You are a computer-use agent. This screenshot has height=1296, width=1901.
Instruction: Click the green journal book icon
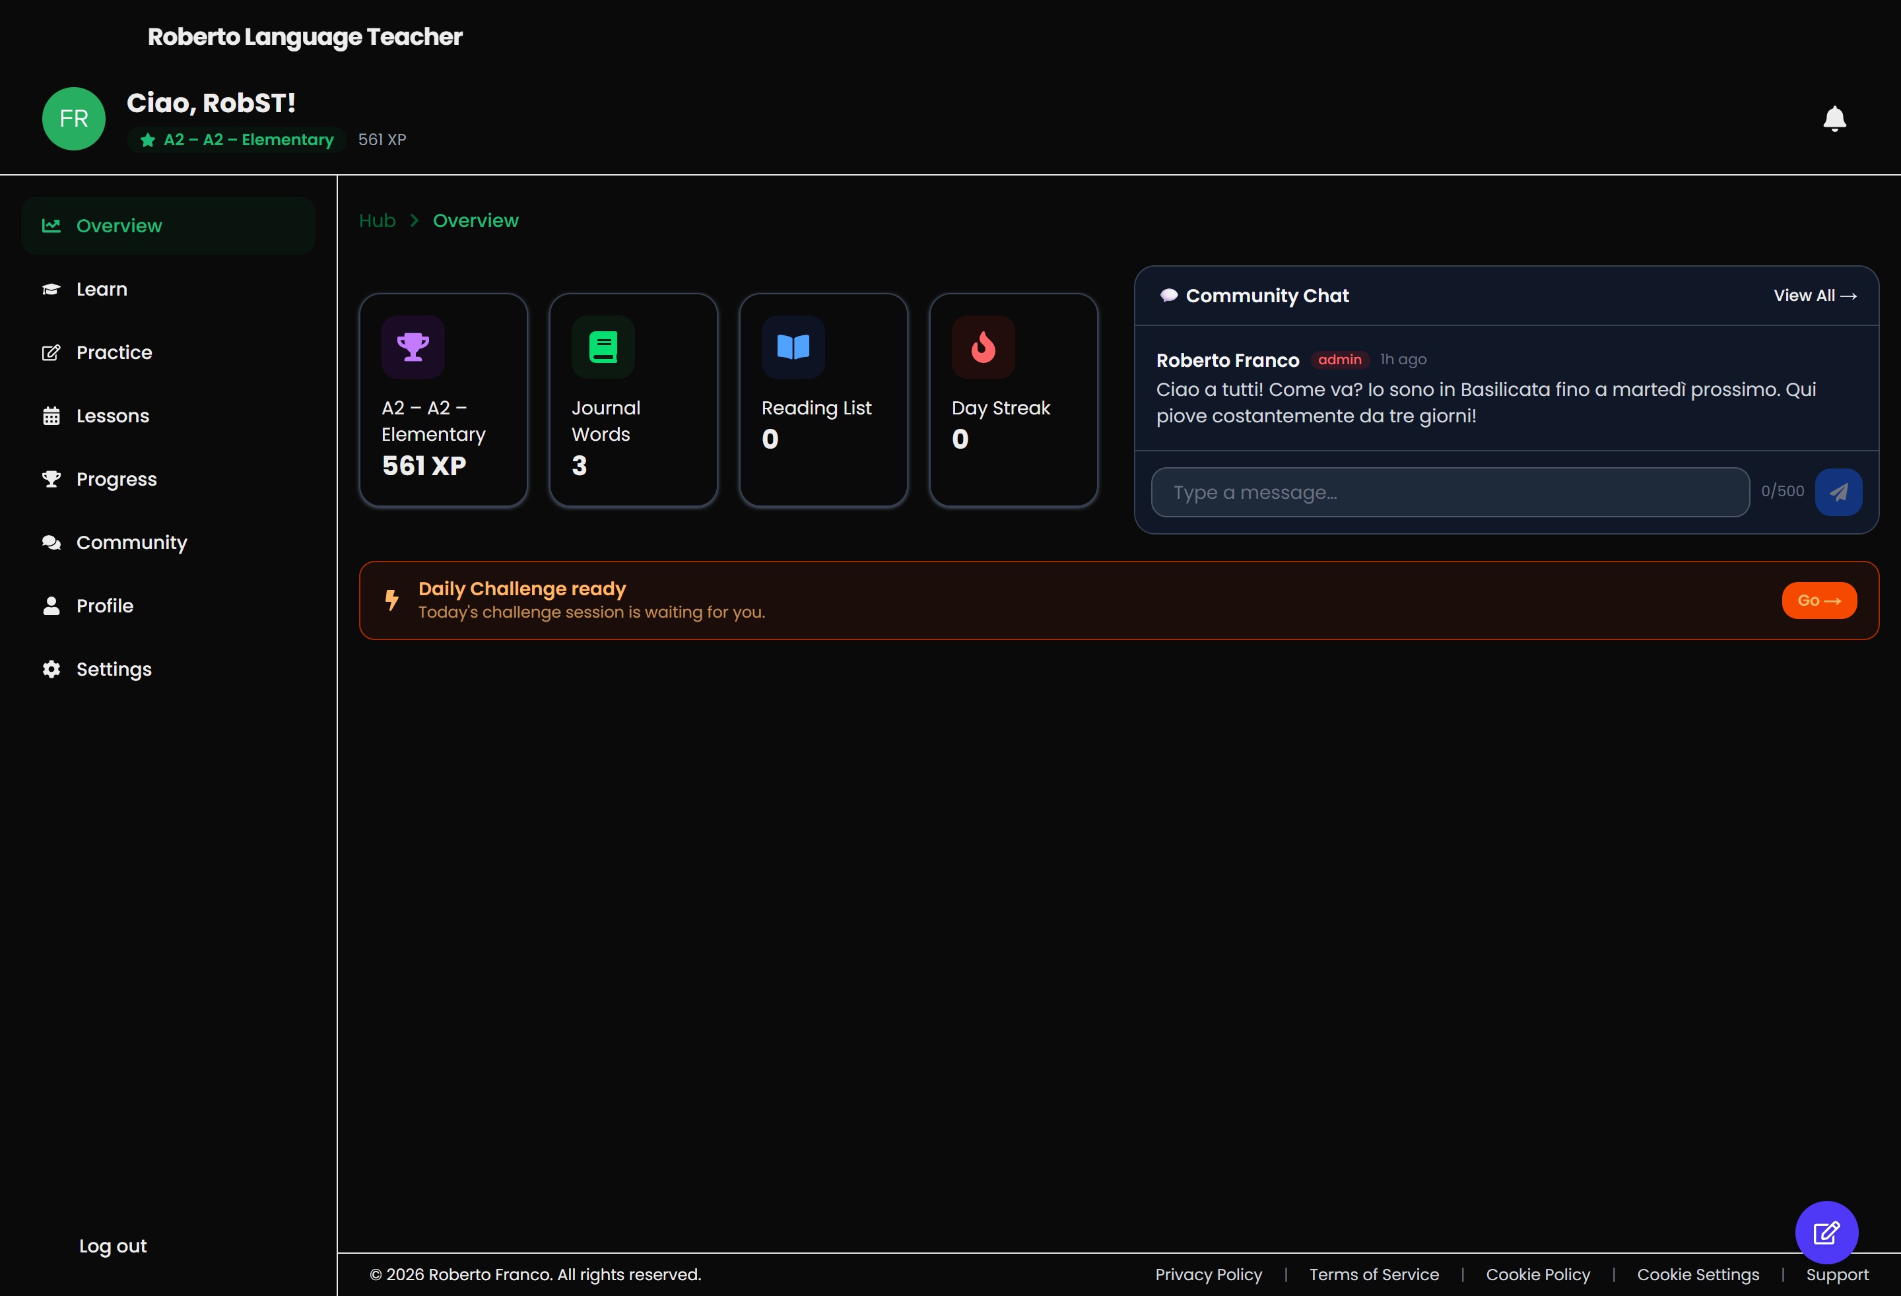click(x=603, y=346)
